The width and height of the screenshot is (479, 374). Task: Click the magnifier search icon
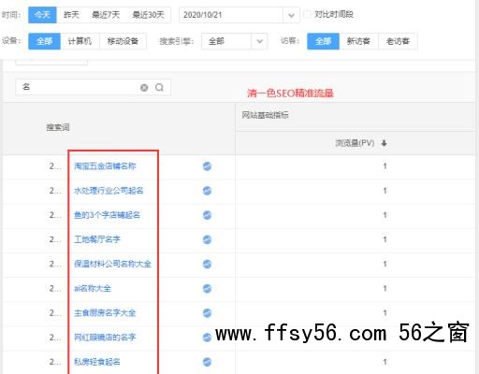coord(159,88)
